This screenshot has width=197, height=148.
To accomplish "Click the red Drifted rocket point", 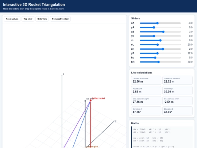I will (90, 100).
